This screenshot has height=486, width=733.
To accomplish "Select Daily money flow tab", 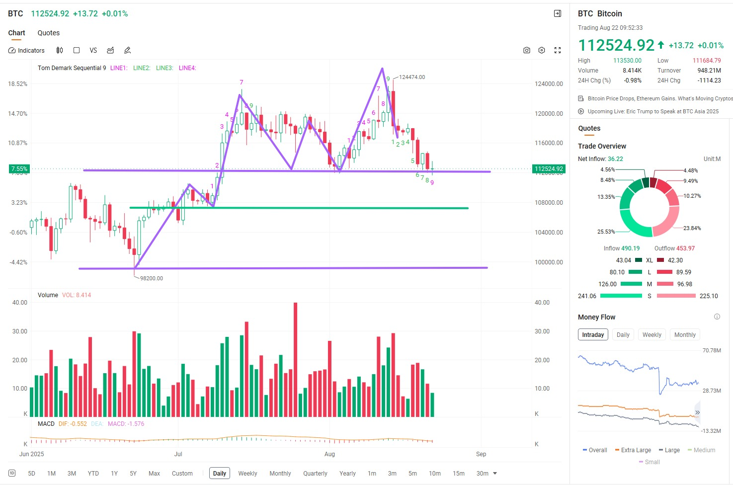I will 623,335.
